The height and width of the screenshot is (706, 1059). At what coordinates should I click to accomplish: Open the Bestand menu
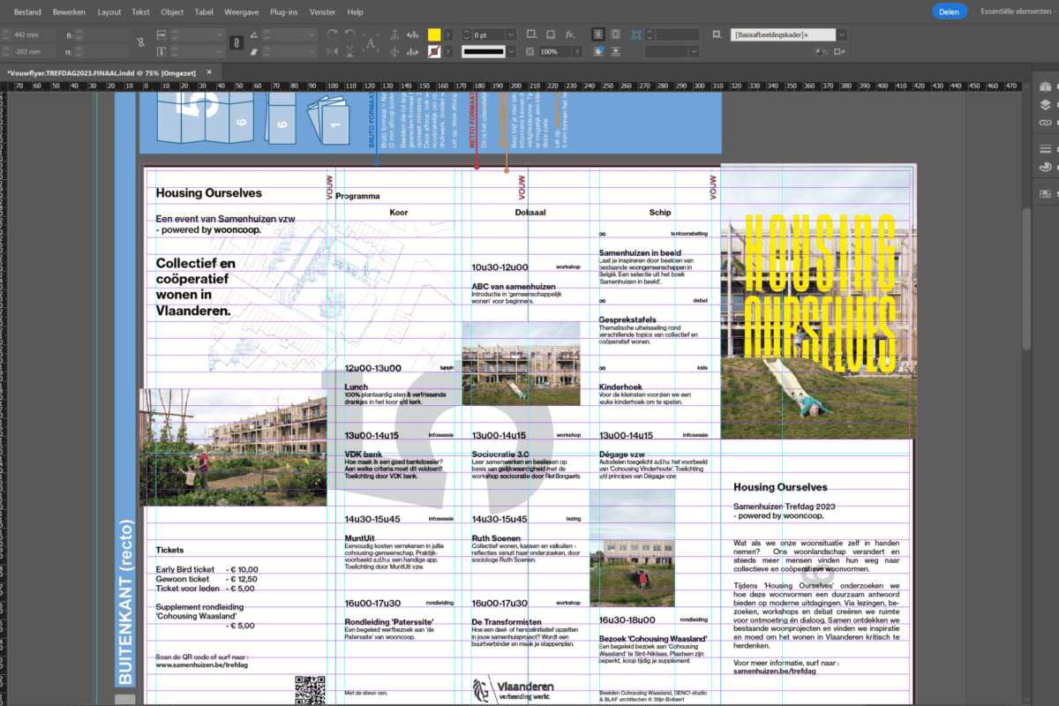pos(27,12)
